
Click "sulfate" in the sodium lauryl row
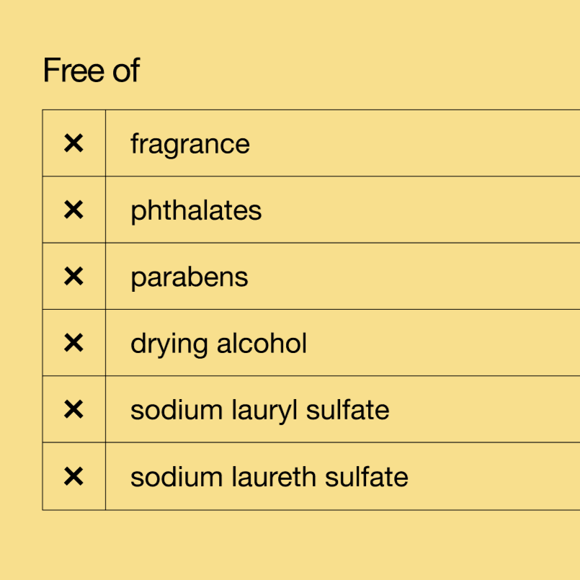348,410
